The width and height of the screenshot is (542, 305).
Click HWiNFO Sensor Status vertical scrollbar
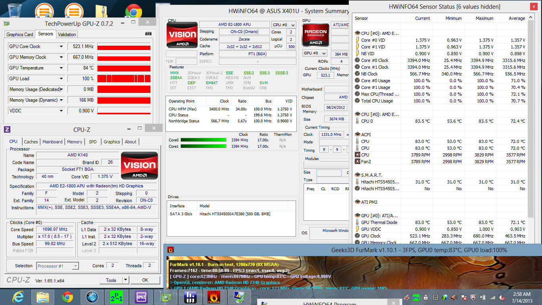click(x=531, y=119)
